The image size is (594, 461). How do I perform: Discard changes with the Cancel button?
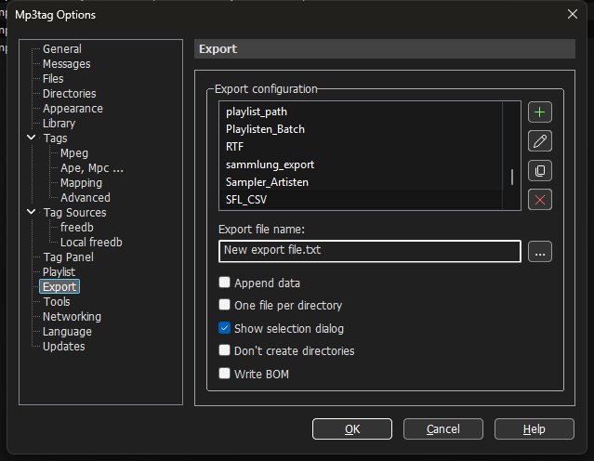pyautogui.click(x=442, y=428)
